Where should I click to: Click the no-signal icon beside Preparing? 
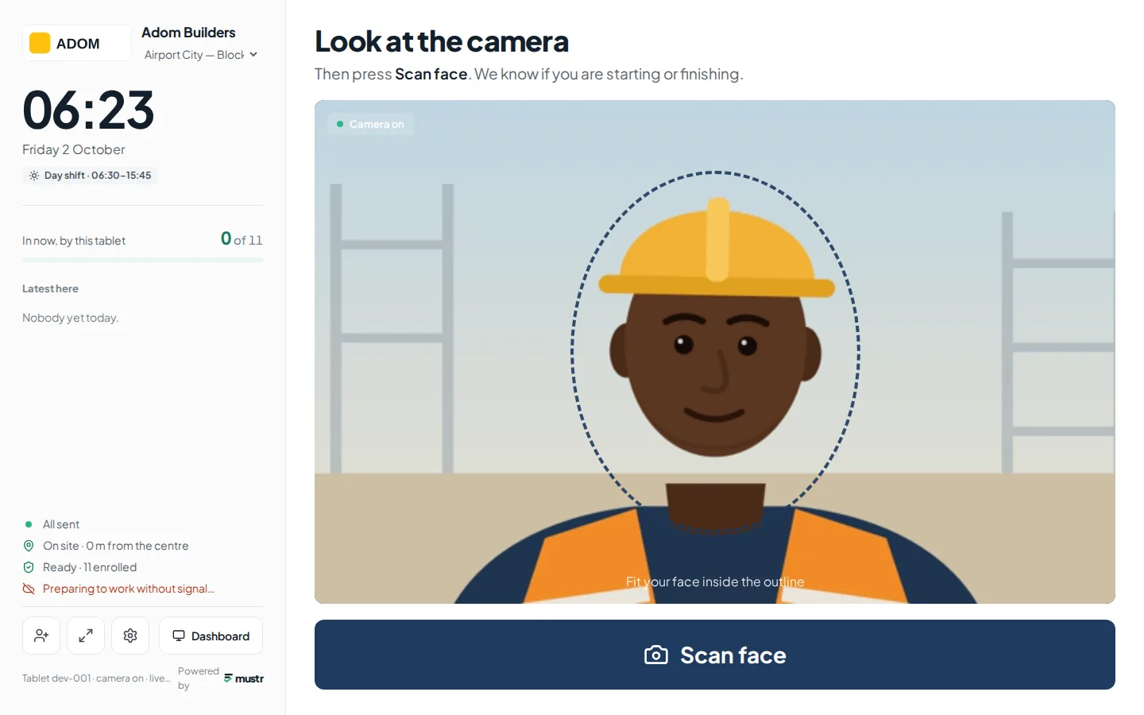pyautogui.click(x=29, y=589)
